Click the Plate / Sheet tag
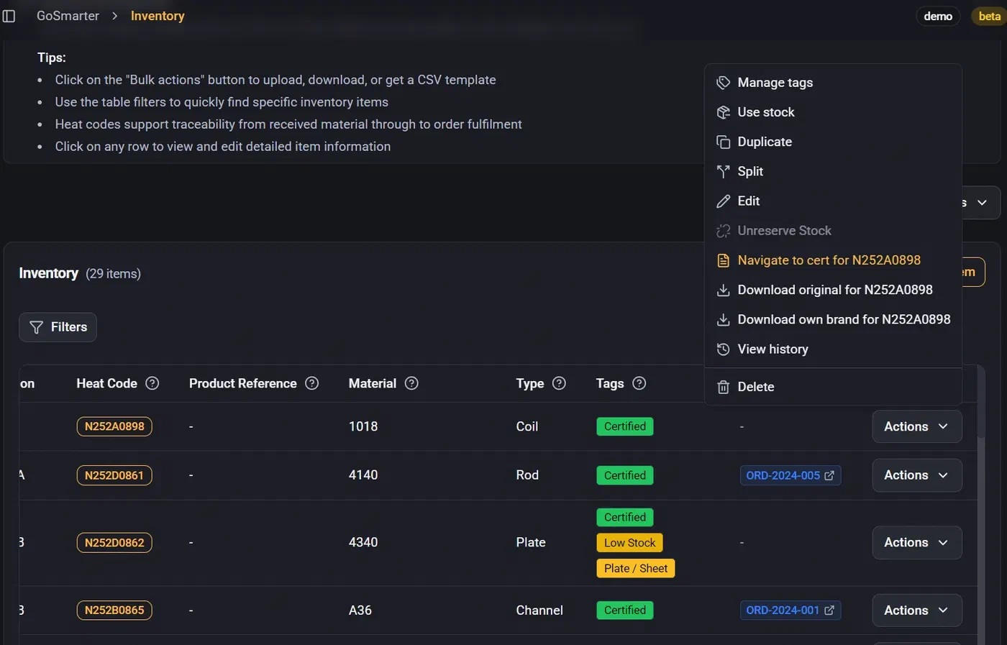The height and width of the screenshot is (645, 1007). pyautogui.click(x=636, y=569)
